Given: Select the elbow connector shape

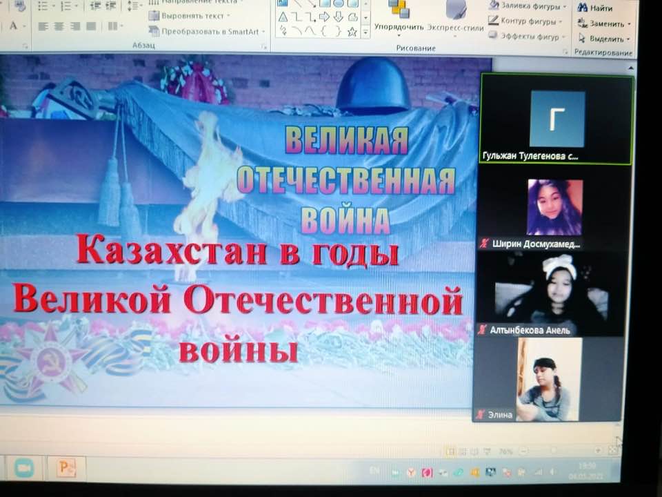Looking at the screenshot, I should [x=297, y=17].
